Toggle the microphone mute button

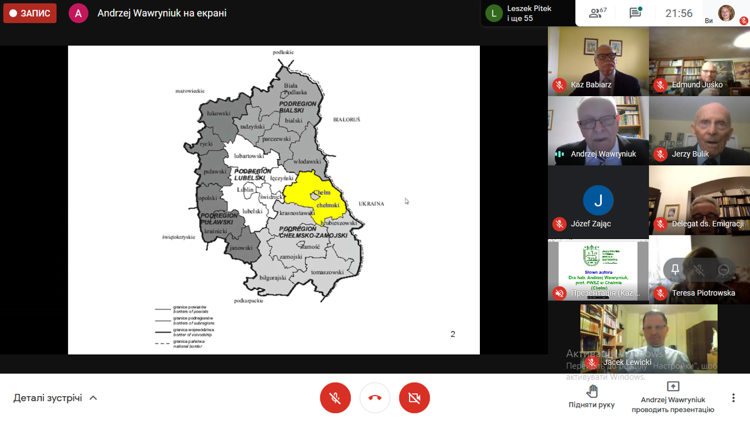tap(335, 398)
